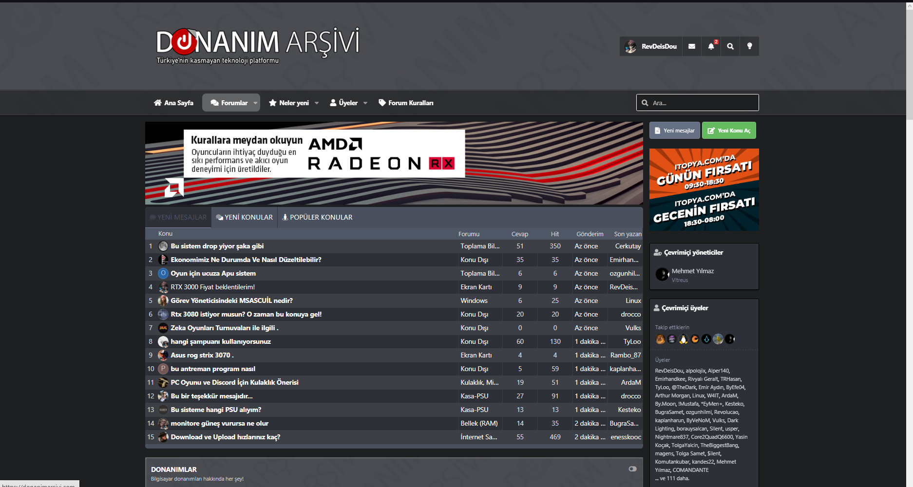
Task: Click the header search magnifier icon
Action: (x=730, y=46)
